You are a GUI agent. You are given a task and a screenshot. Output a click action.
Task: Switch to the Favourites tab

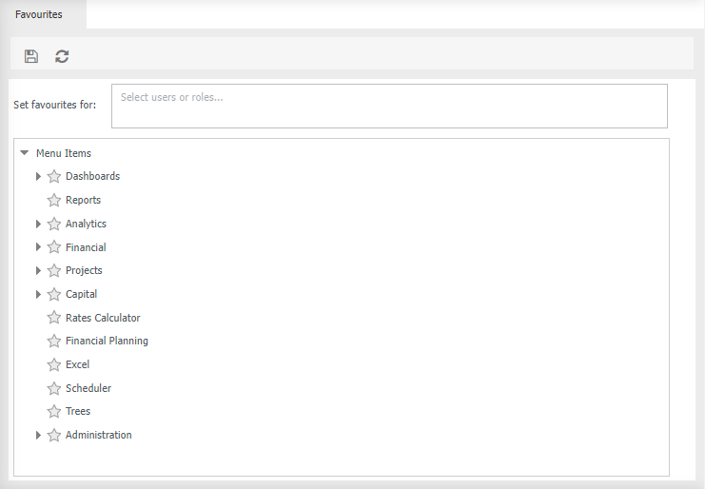39,14
